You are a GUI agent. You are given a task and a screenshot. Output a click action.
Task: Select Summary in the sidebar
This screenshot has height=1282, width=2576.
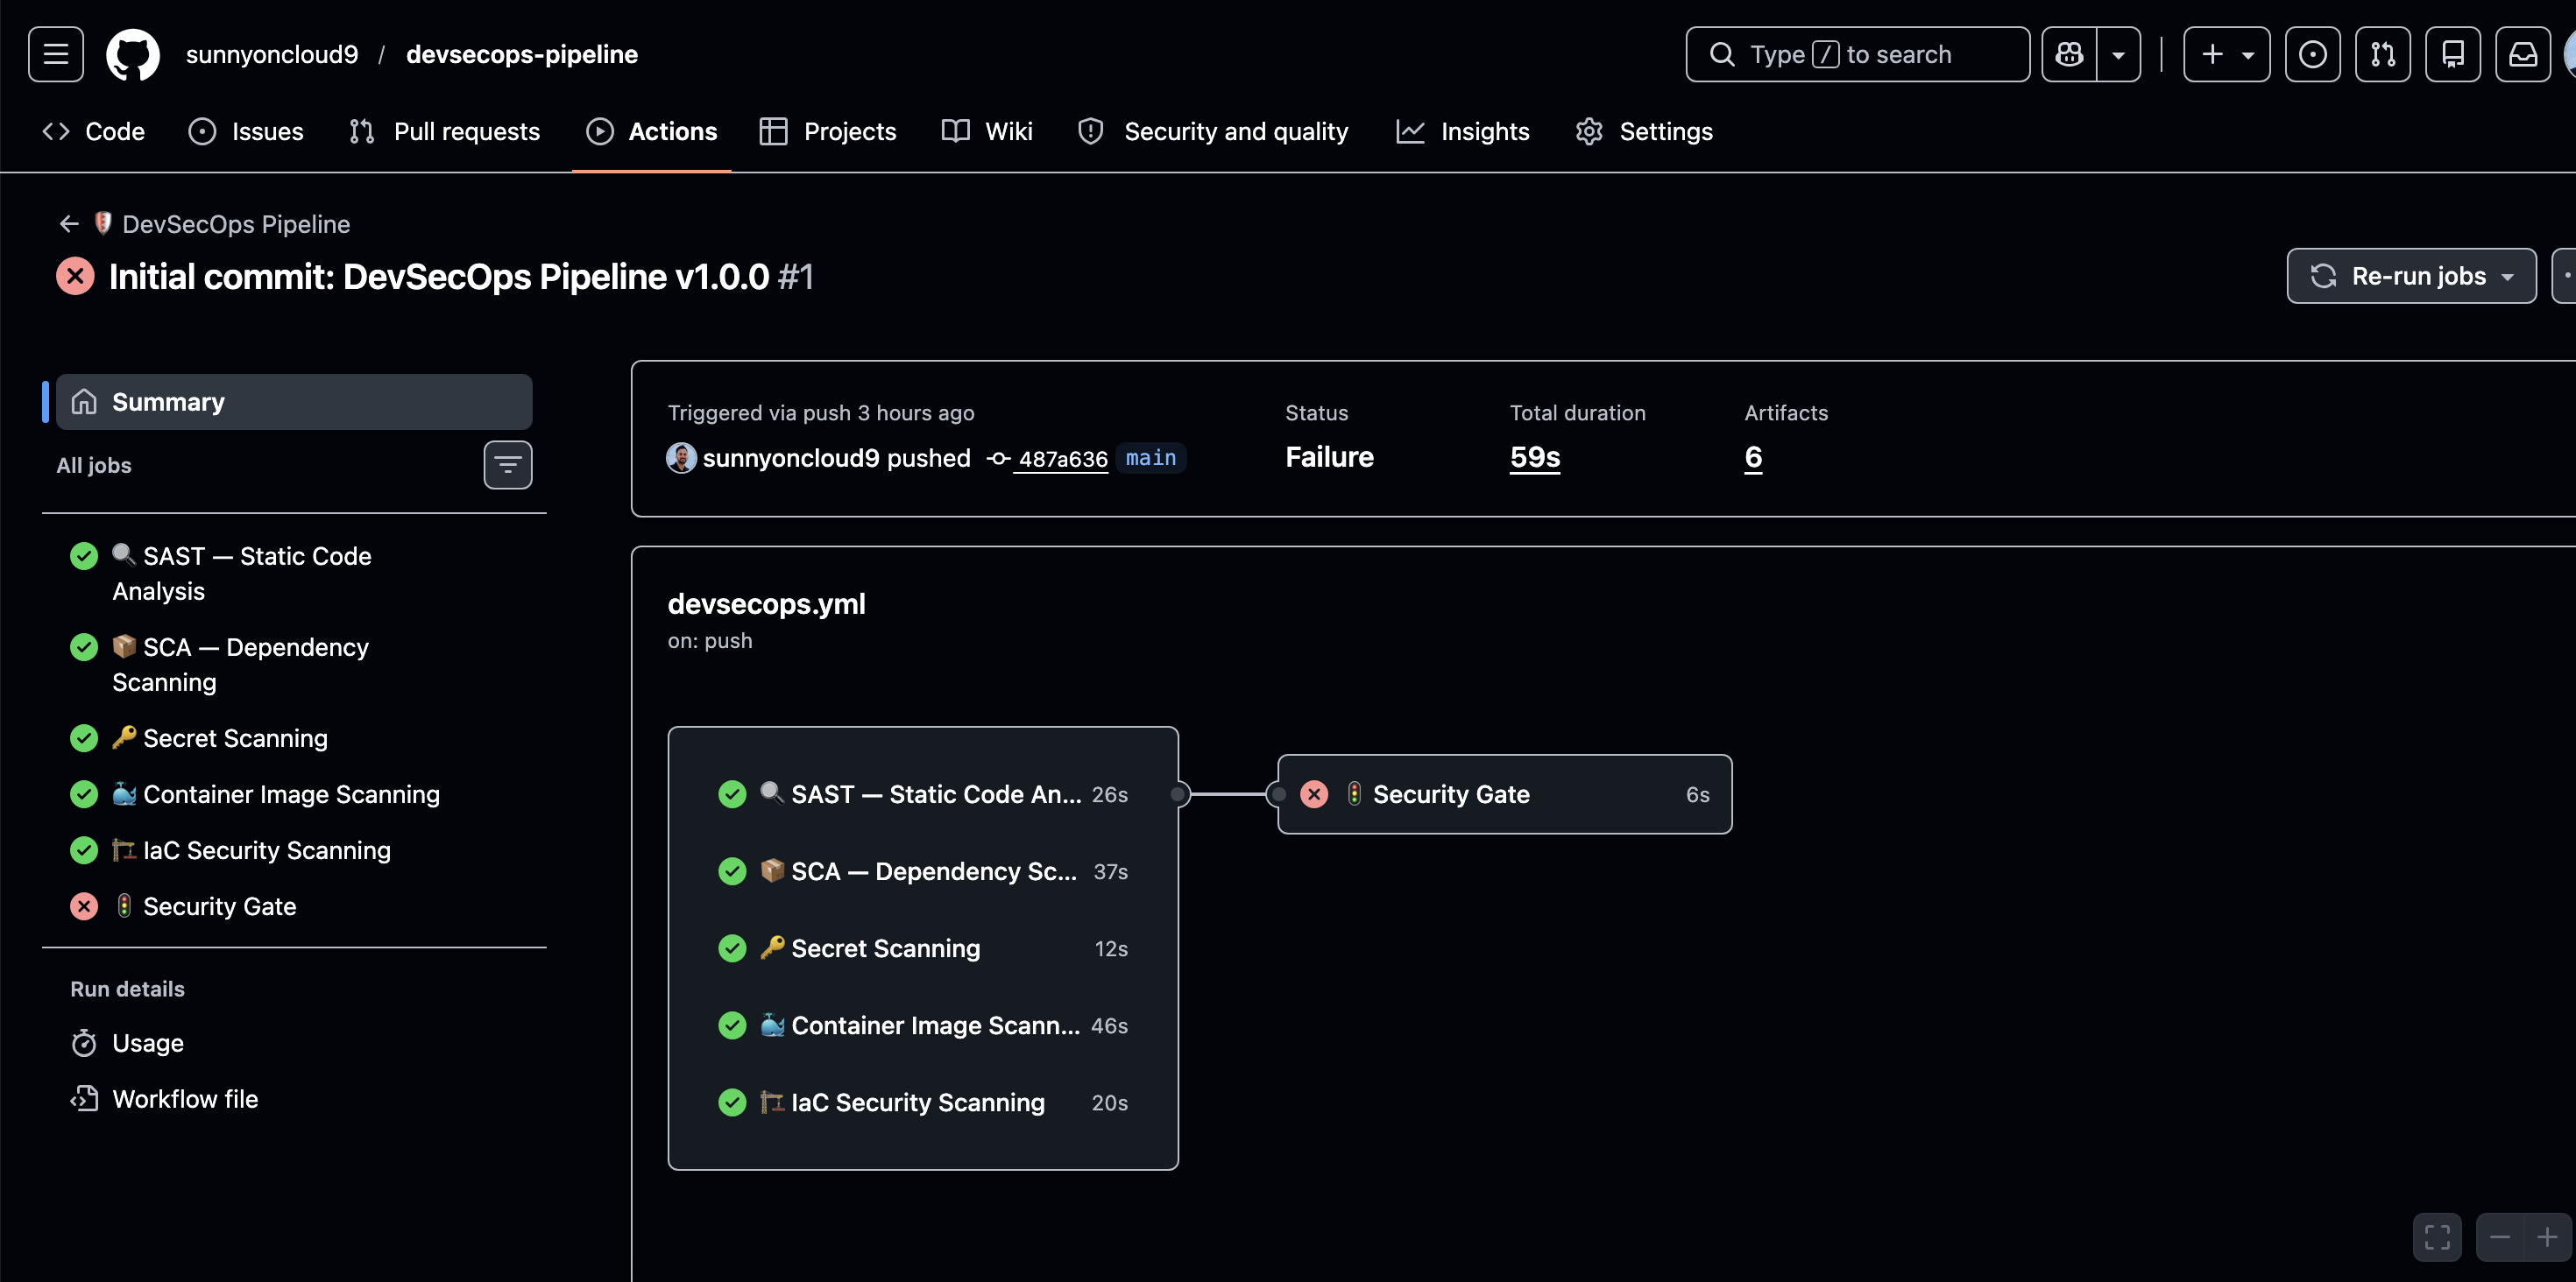(x=294, y=402)
